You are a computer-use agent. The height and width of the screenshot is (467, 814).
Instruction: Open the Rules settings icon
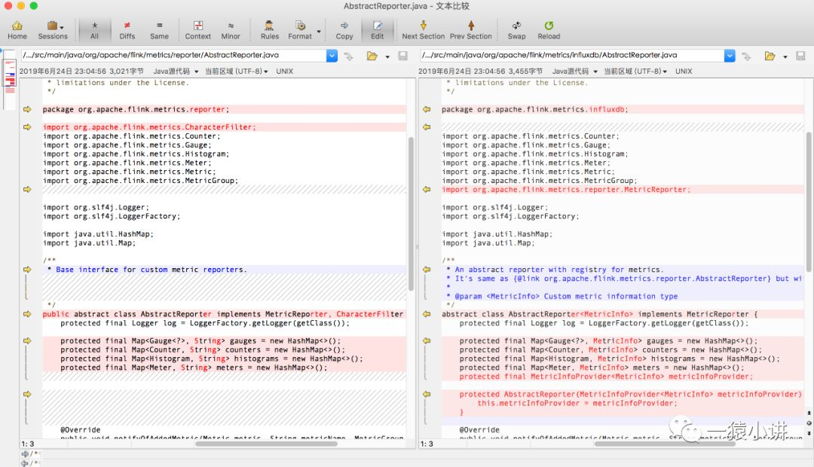(269, 30)
